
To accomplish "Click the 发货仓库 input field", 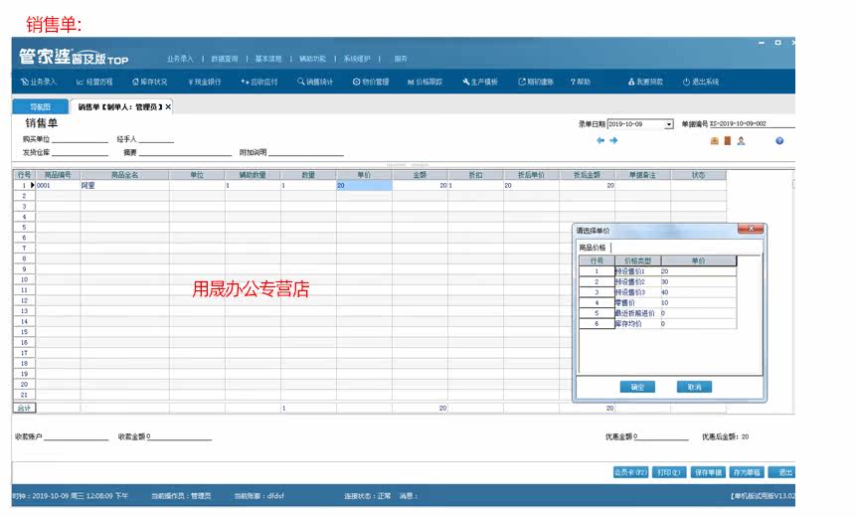I will [81, 152].
